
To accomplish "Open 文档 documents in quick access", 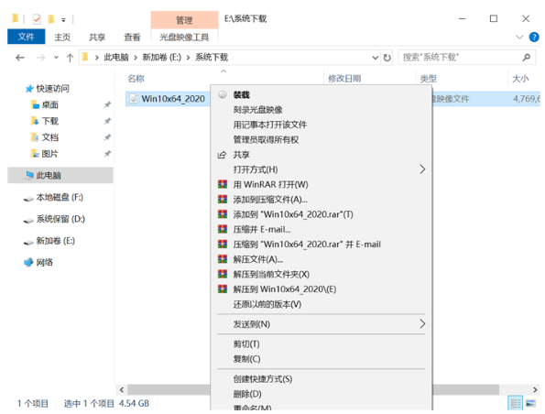I will point(50,137).
